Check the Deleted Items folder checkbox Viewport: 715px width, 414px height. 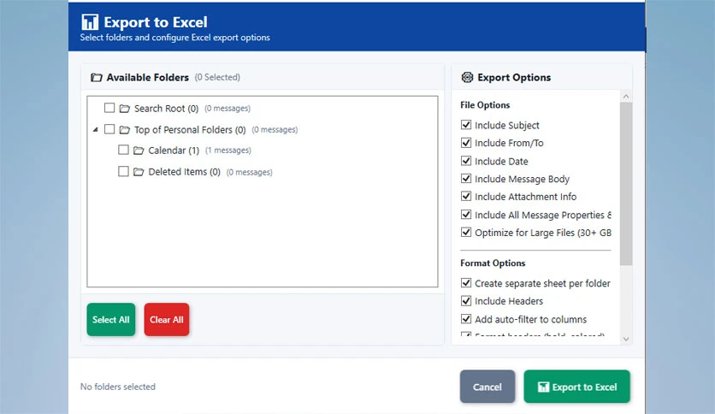pos(123,171)
